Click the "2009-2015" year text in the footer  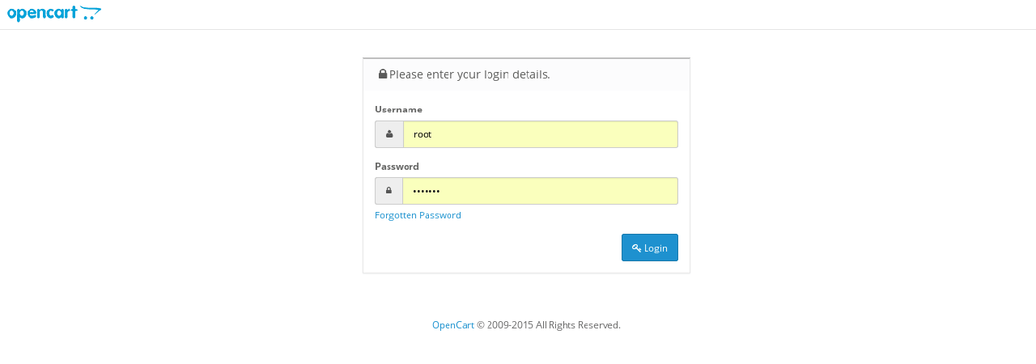click(510, 325)
